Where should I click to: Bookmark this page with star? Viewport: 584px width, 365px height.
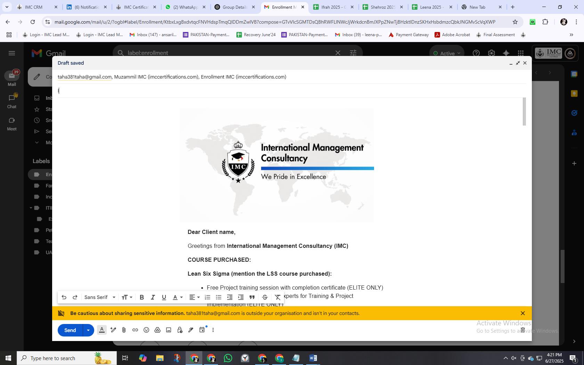[515, 22]
